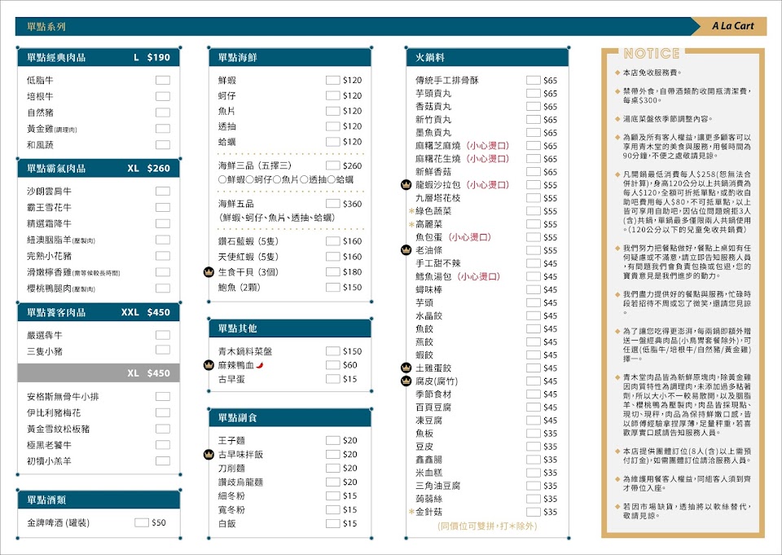Click the 天使紅蝦 (5隻) item name

(x=248, y=257)
